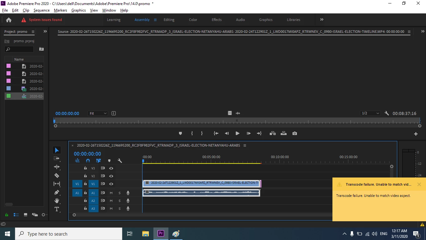This screenshot has height=240, width=426.
Task: Switch Project panel to icon view
Action: (x=26, y=215)
